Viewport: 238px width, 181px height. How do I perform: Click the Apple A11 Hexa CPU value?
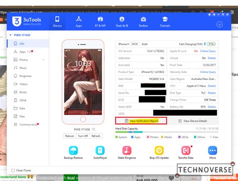[x=196, y=86]
